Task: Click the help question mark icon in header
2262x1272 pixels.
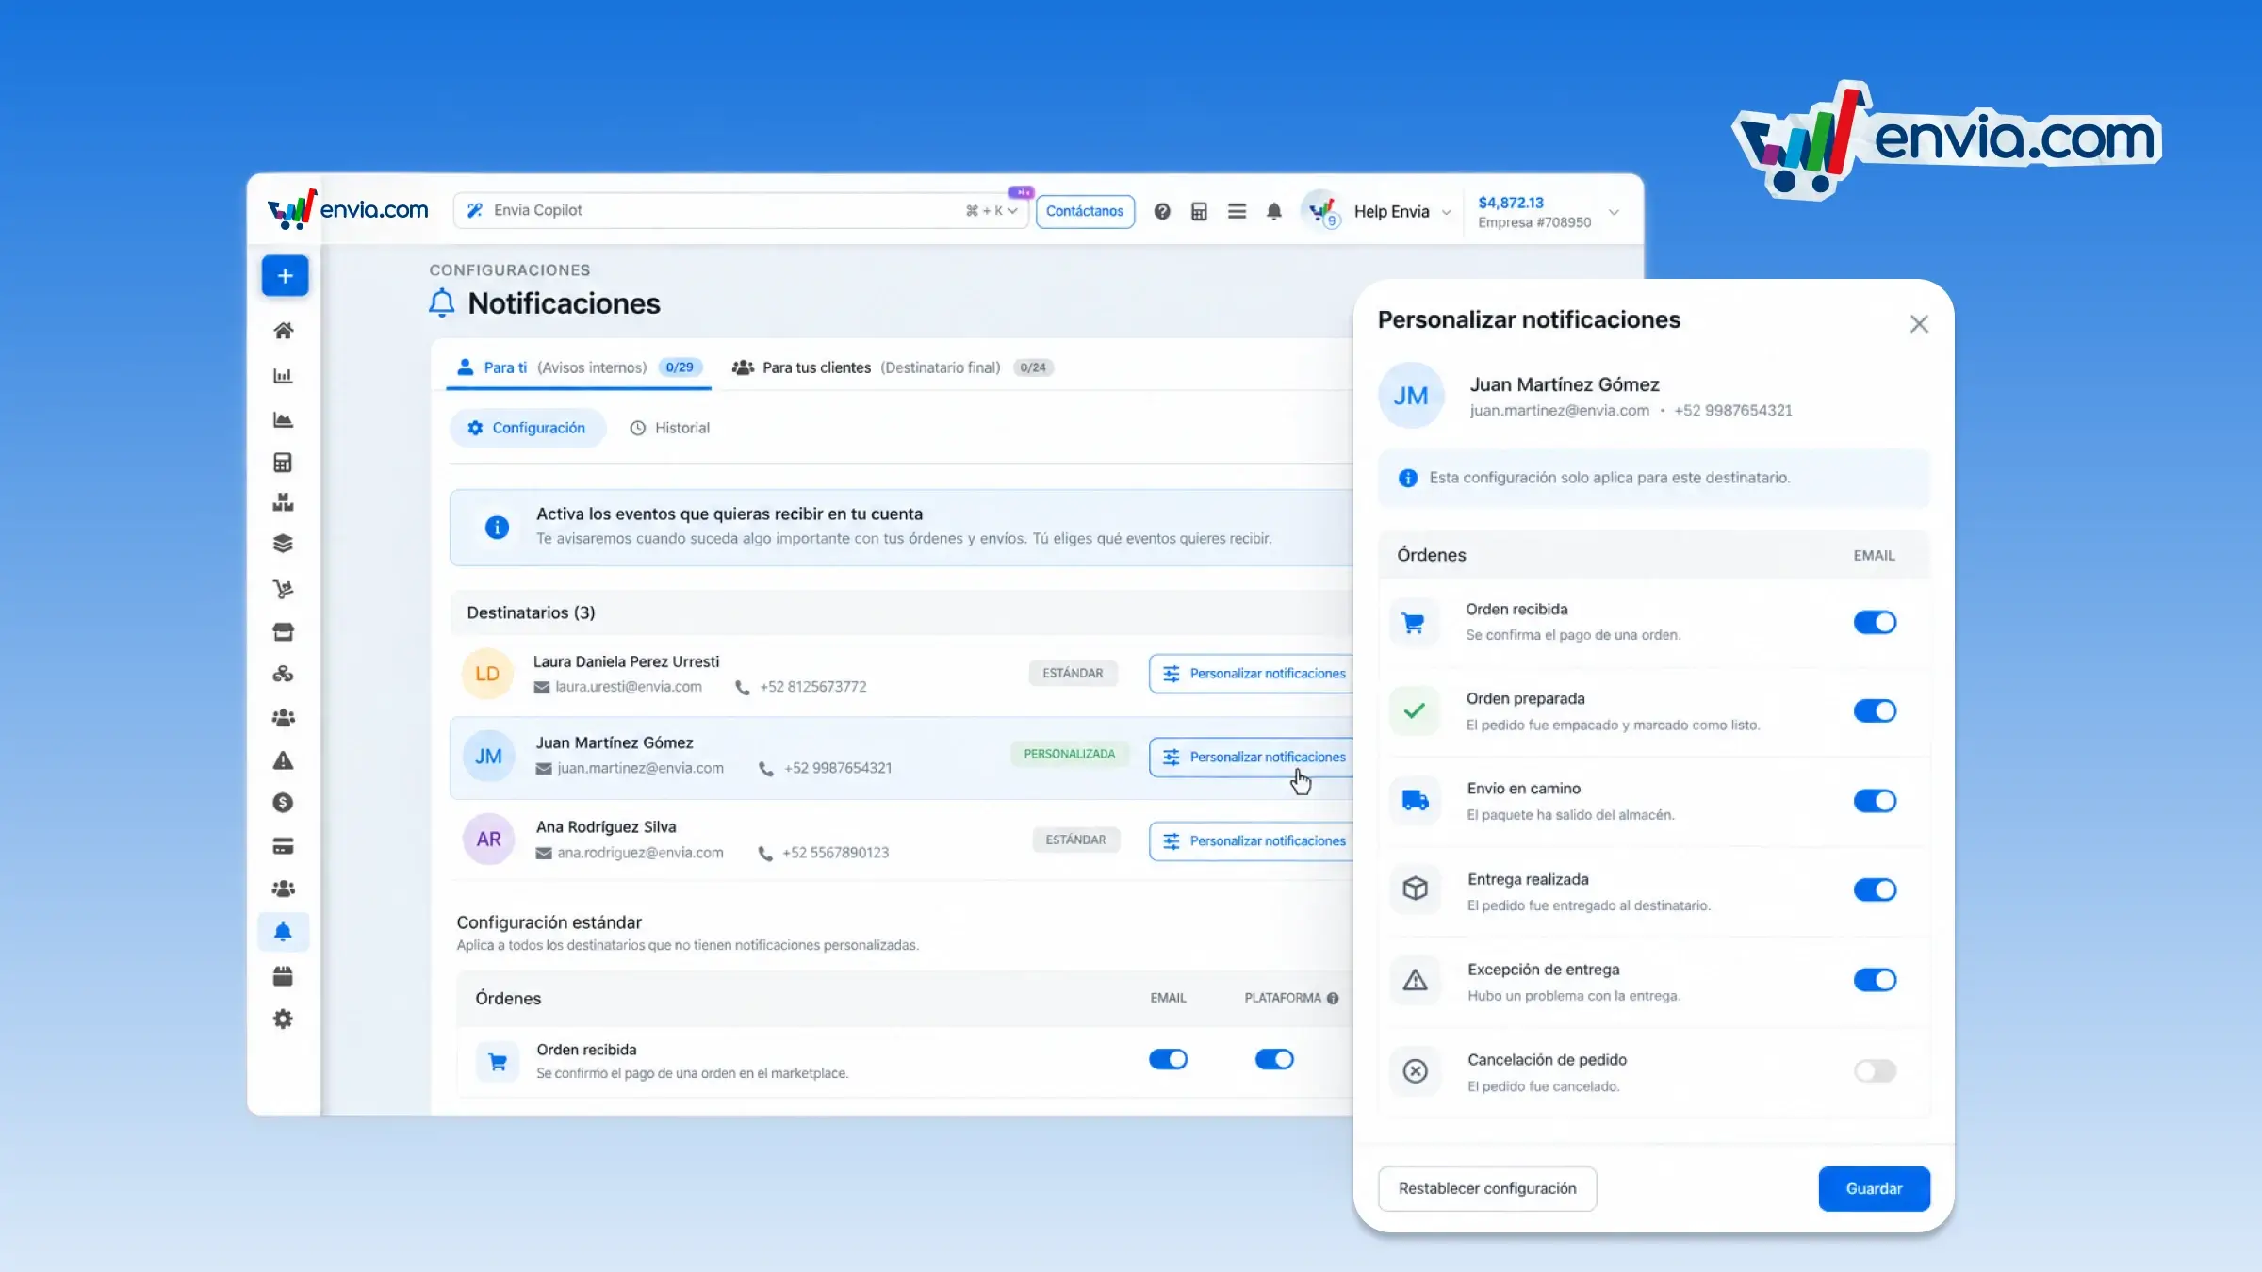Action: click(x=1162, y=211)
